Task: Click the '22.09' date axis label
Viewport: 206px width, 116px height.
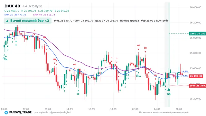Action: (x=135, y=109)
